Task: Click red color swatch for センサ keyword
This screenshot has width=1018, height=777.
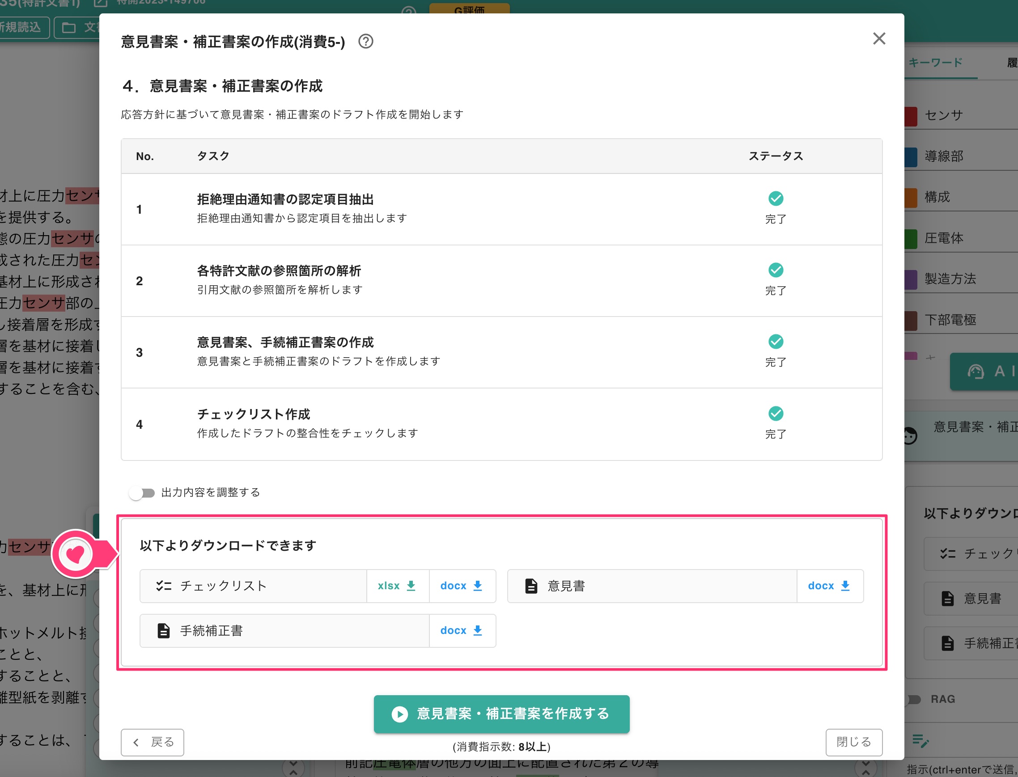Action: tap(911, 116)
